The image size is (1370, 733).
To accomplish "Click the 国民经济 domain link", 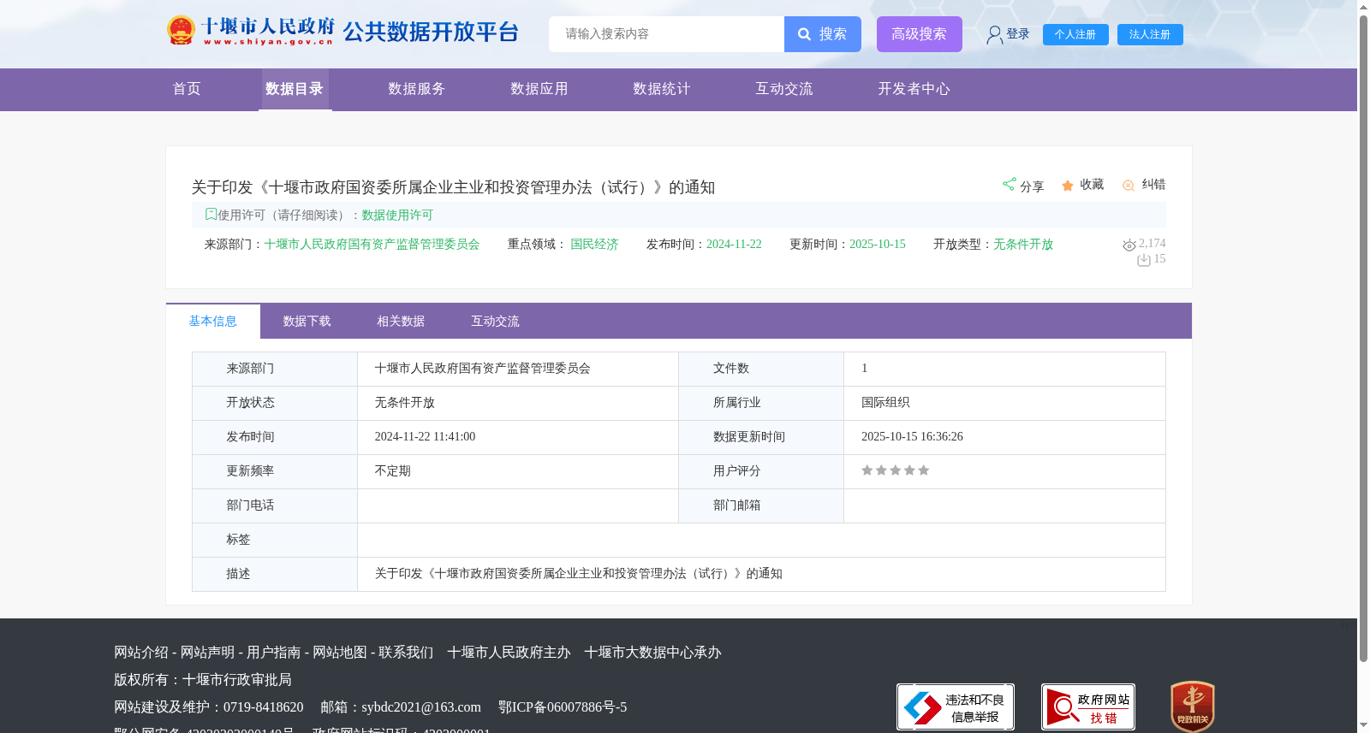I will point(594,245).
